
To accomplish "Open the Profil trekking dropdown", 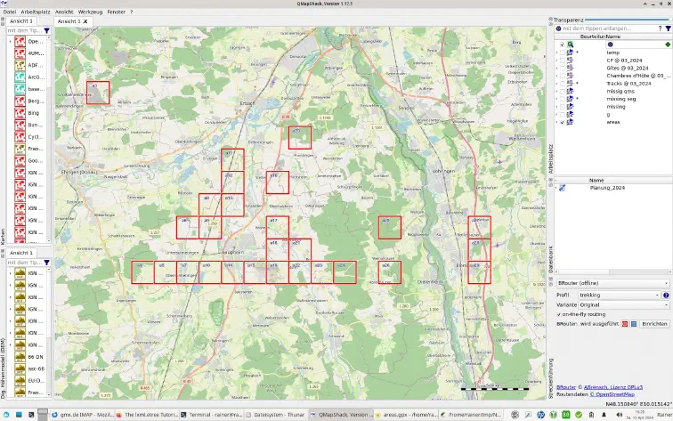I will [620, 296].
